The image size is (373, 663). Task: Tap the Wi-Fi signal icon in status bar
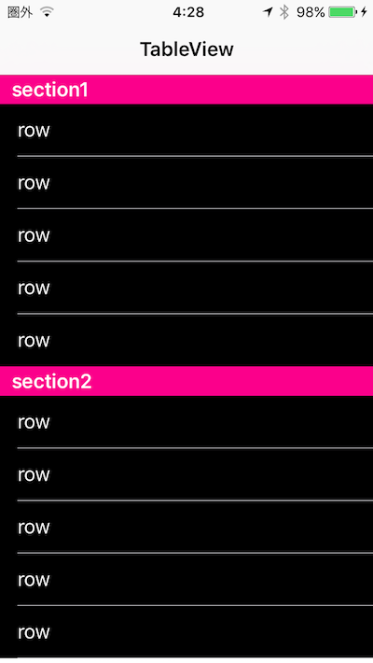pos(47,12)
